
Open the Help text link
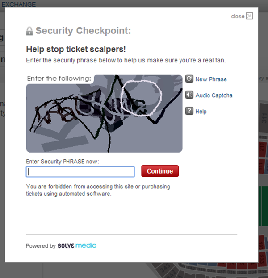[201, 112]
